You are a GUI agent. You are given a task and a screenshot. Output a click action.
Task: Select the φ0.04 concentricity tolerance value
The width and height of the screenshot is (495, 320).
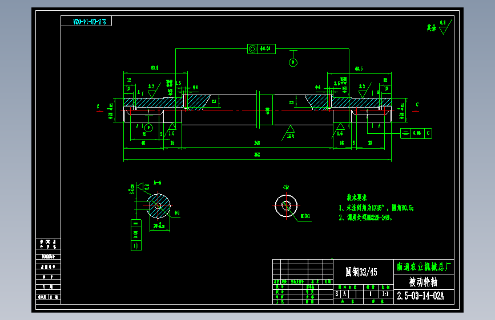click(266, 49)
